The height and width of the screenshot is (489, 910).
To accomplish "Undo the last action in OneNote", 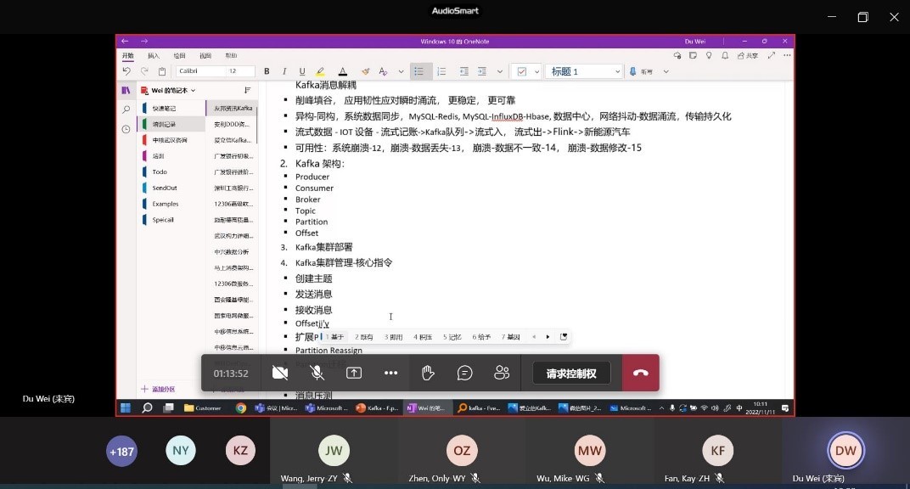I will click(126, 70).
